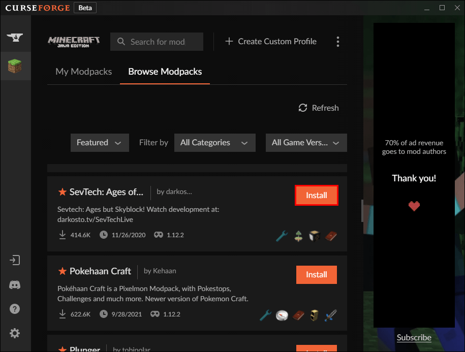Open the All Categories filter dropdown
The width and height of the screenshot is (465, 352).
pyautogui.click(x=214, y=143)
